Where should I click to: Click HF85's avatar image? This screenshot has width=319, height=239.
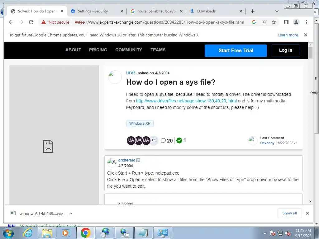point(115,77)
